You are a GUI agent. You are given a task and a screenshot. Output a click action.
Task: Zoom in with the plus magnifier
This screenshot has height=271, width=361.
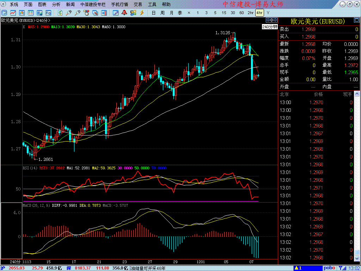pyautogui.click(x=69, y=13)
